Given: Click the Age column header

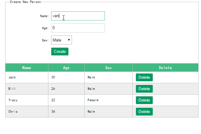Looking at the screenshot, I should 66,68.
